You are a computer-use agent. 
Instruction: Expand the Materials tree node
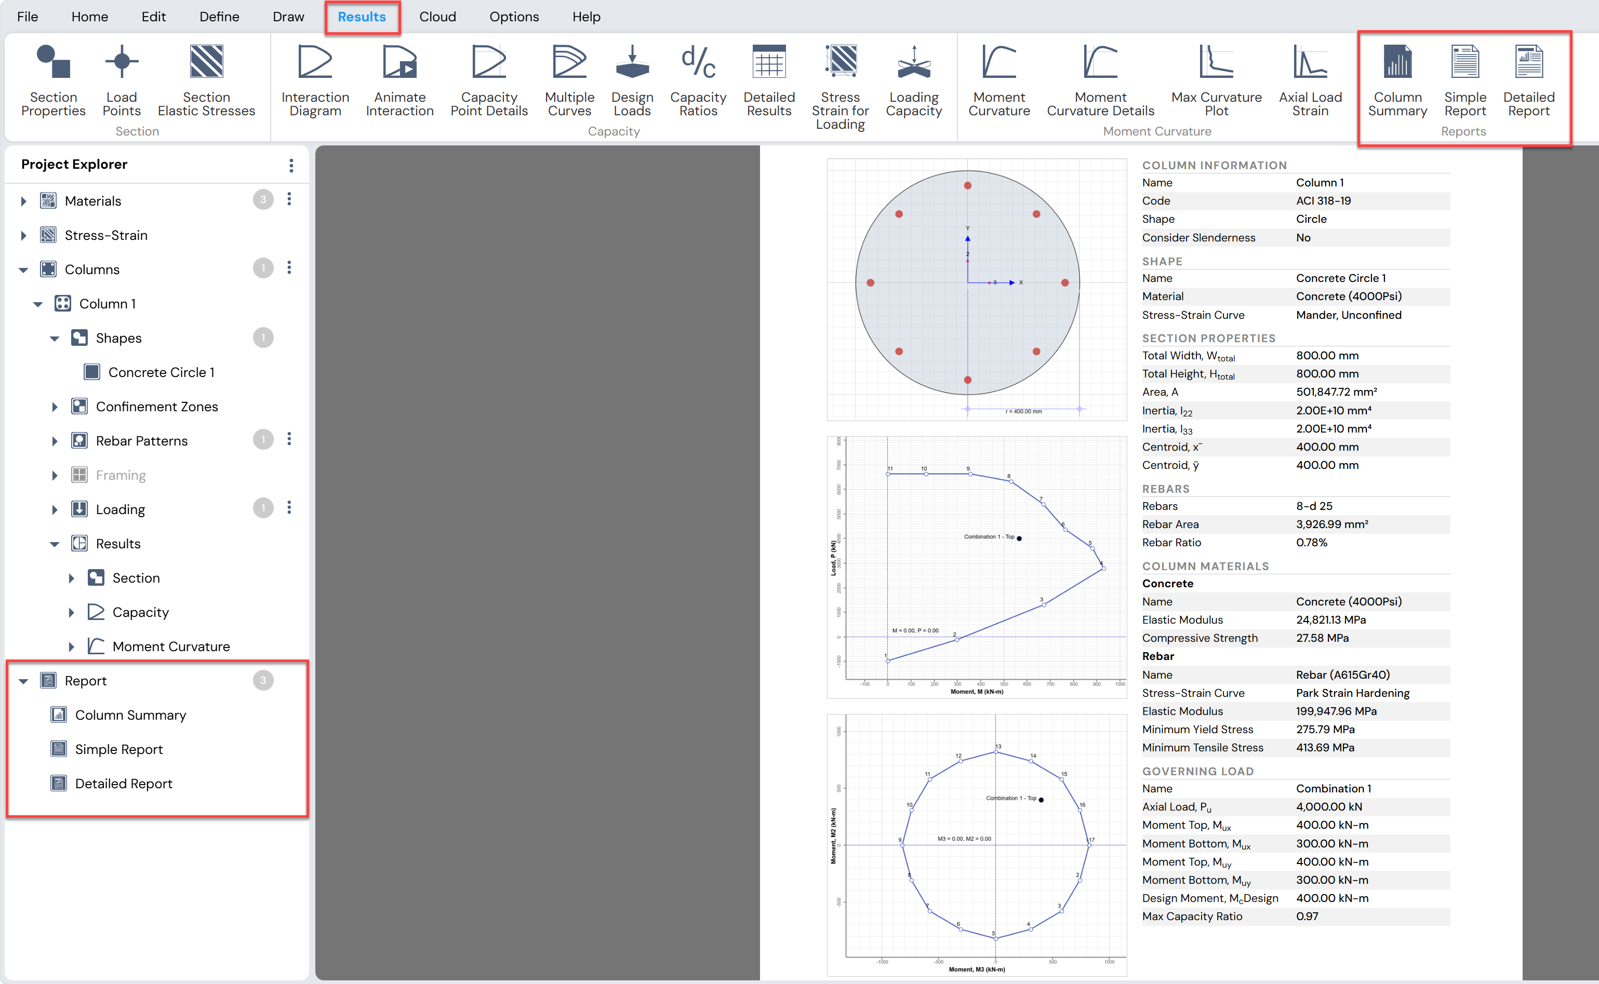tap(23, 201)
